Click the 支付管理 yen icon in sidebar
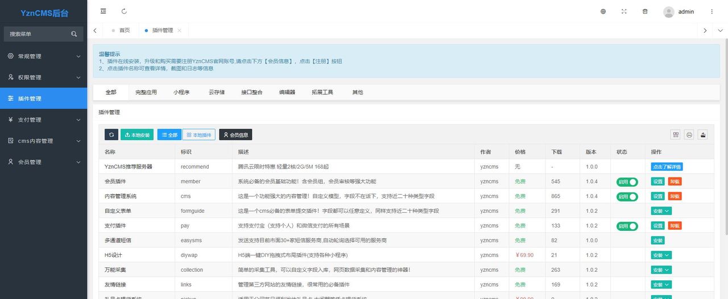The image size is (728, 299). tap(11, 120)
